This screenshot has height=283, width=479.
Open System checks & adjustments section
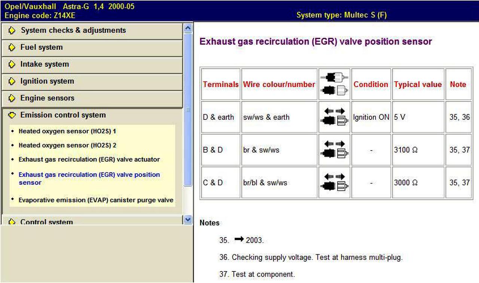click(x=92, y=31)
